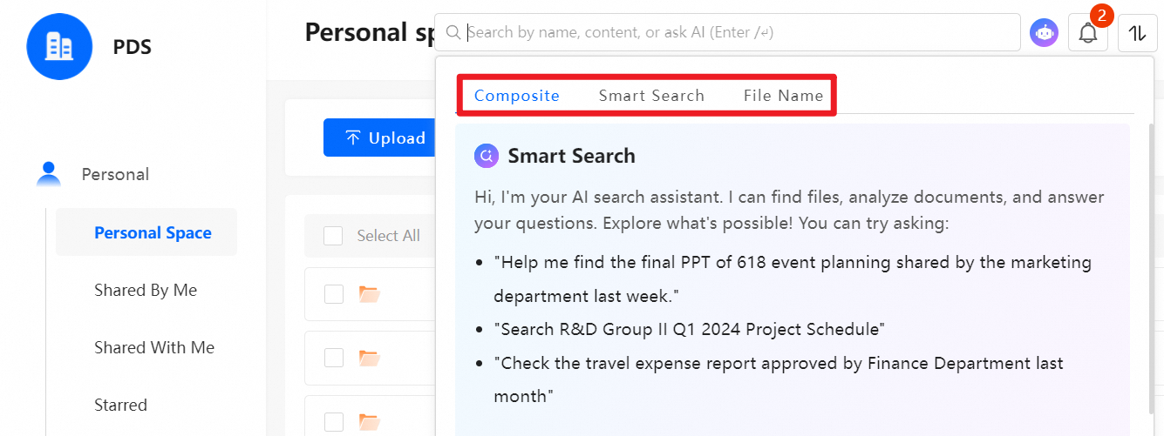Check the Select All checkbox

pos(333,236)
